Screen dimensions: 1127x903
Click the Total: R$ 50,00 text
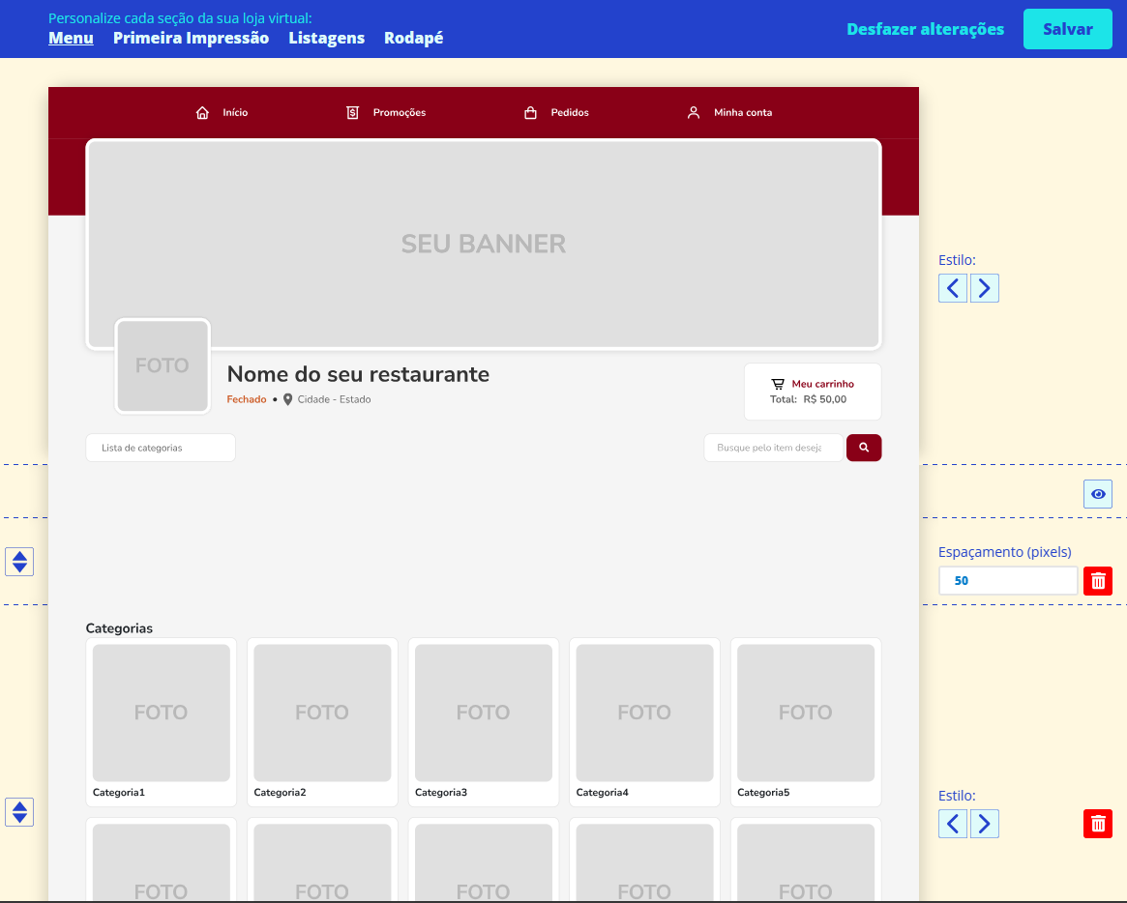(808, 399)
